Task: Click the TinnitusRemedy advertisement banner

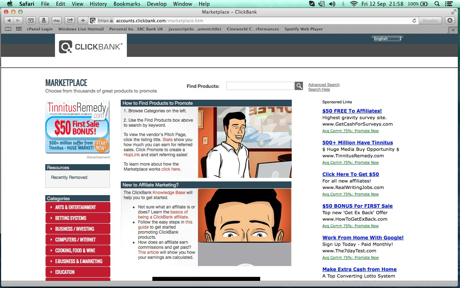Action: click(x=77, y=127)
